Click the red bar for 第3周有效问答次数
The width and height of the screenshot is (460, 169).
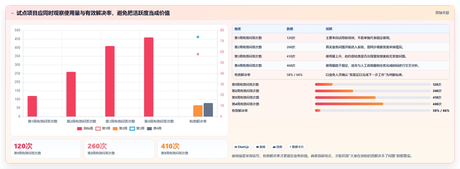[110, 81]
